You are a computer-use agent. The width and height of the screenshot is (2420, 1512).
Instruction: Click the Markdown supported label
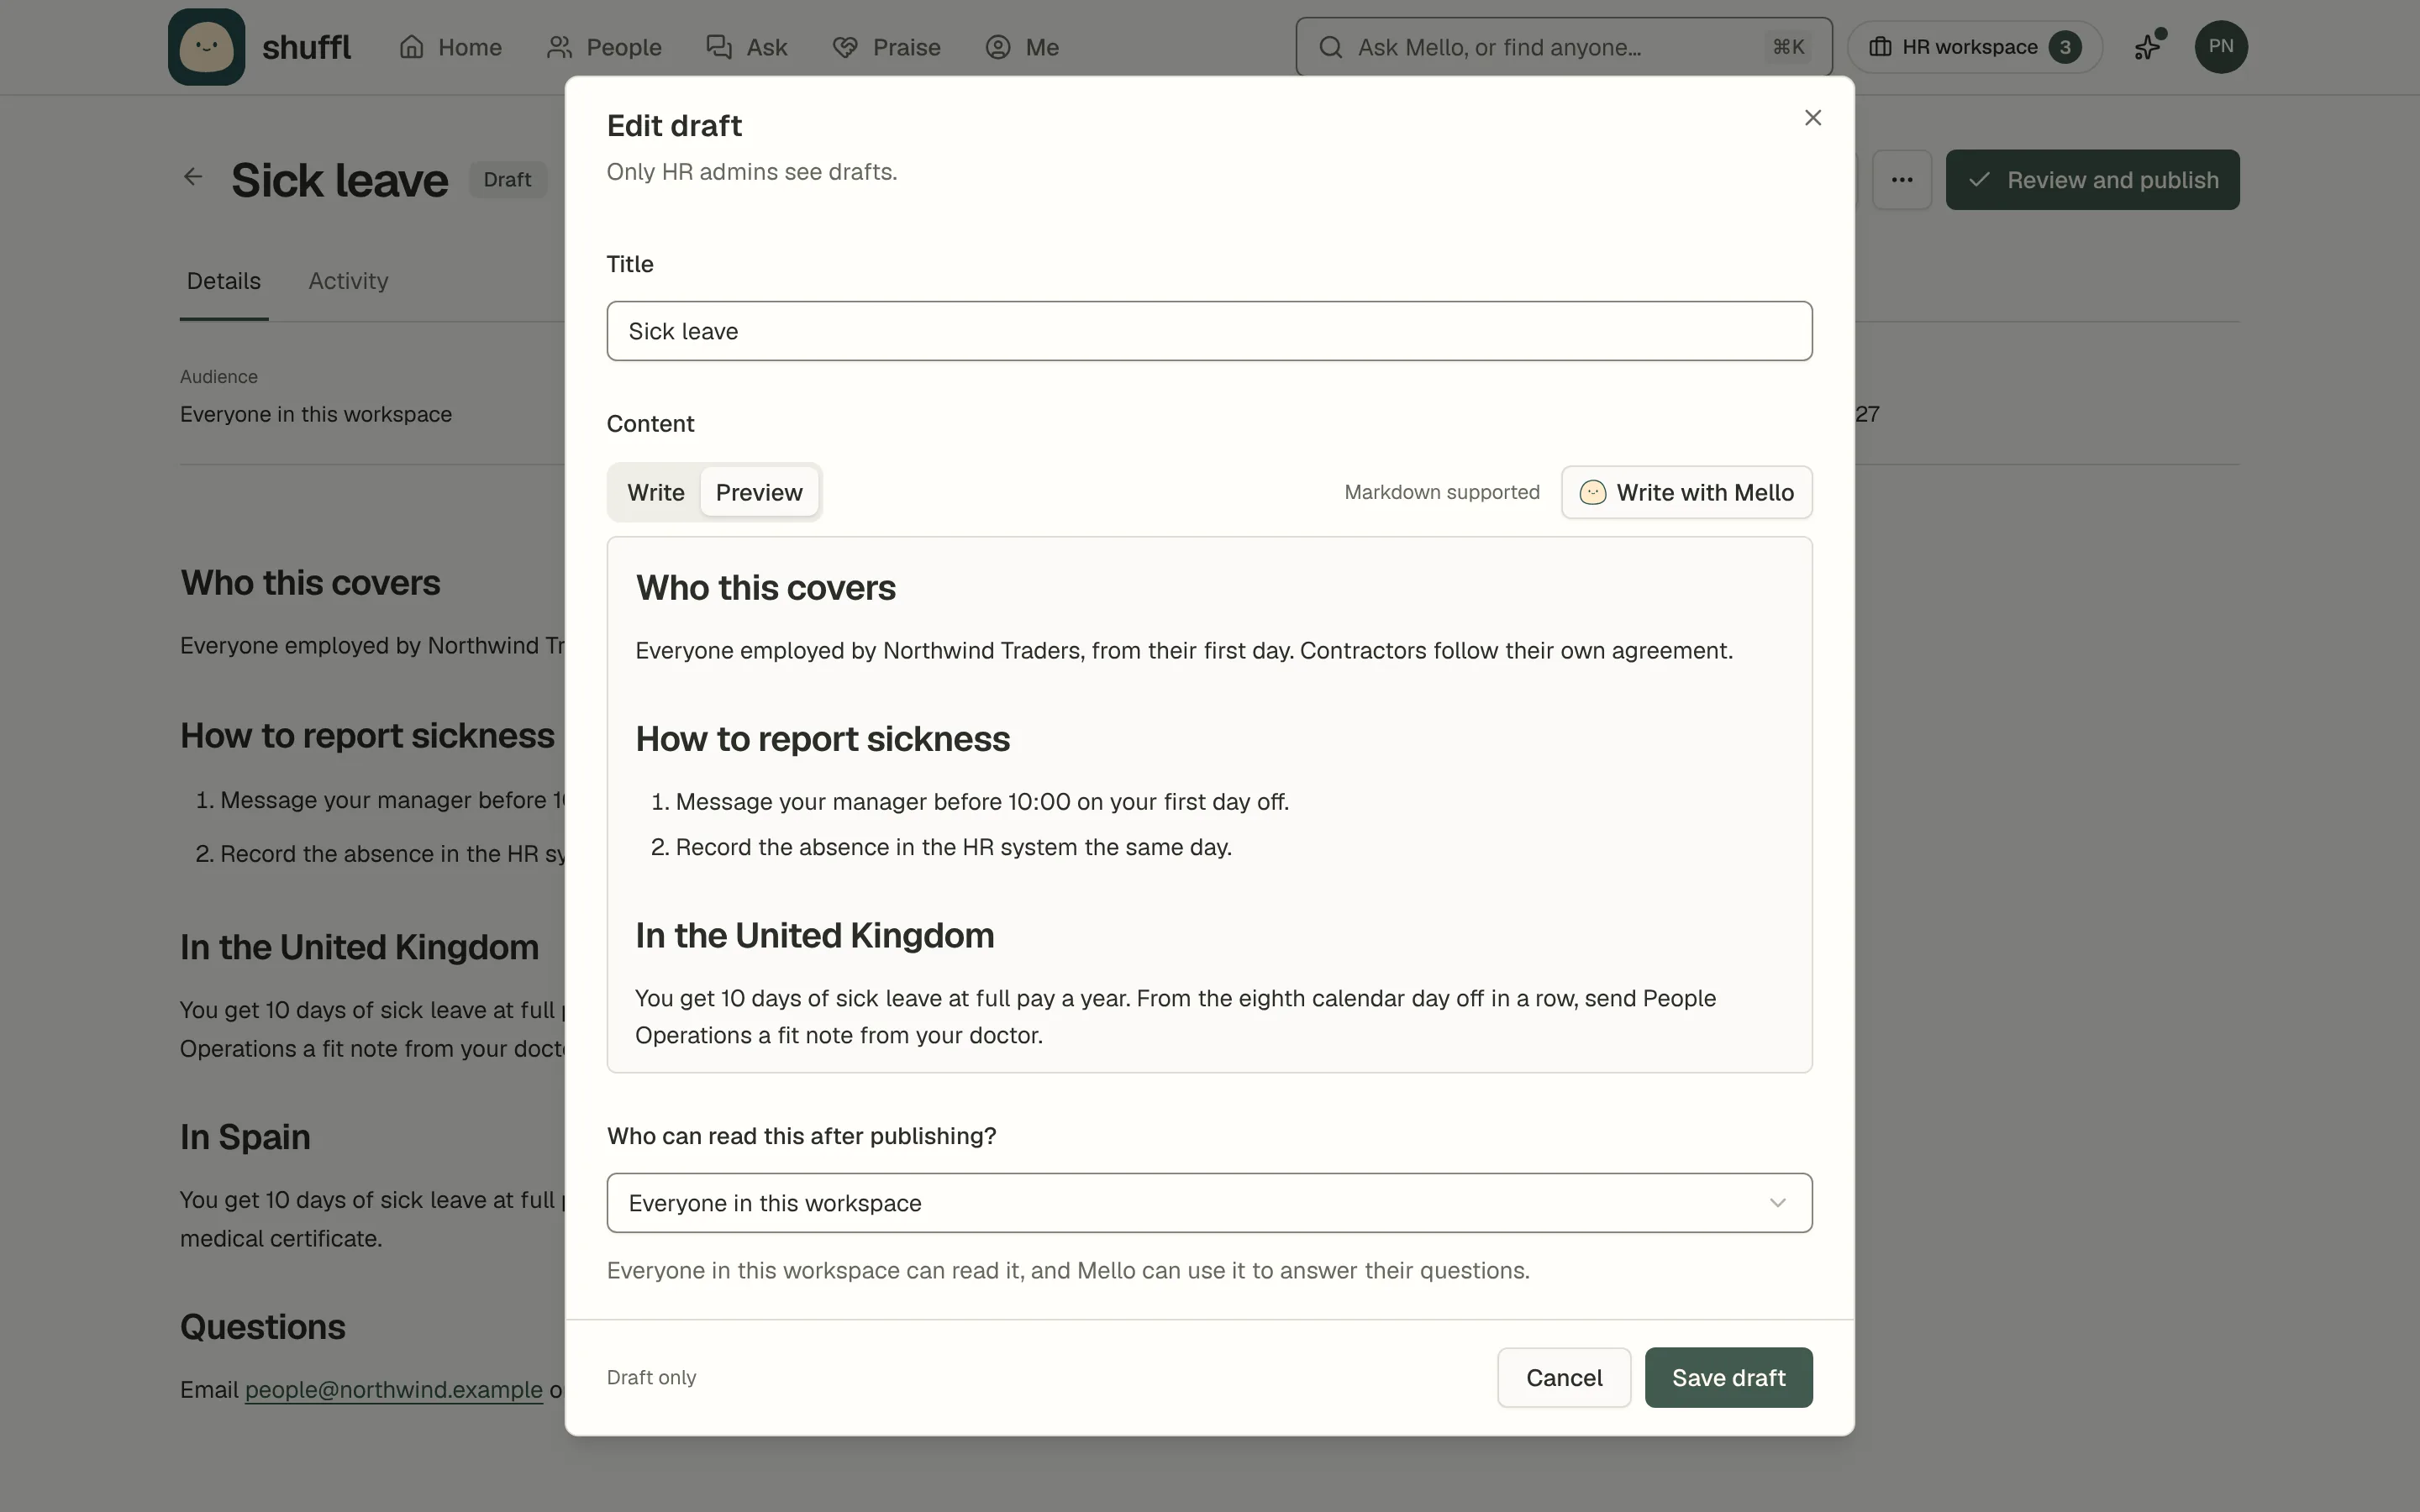1442,492
